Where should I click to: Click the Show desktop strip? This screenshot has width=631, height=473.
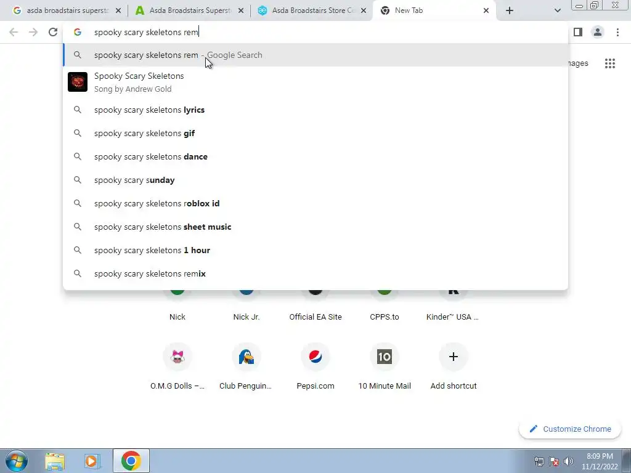pyautogui.click(x=627, y=461)
